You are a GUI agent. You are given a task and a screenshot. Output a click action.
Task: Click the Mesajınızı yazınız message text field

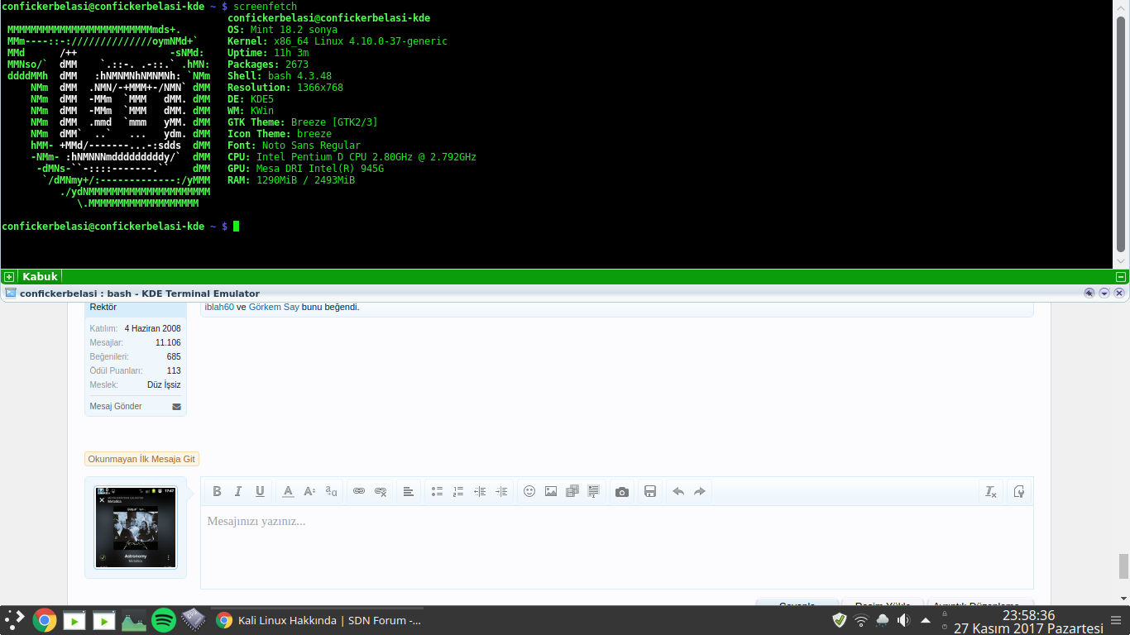tap(616, 546)
